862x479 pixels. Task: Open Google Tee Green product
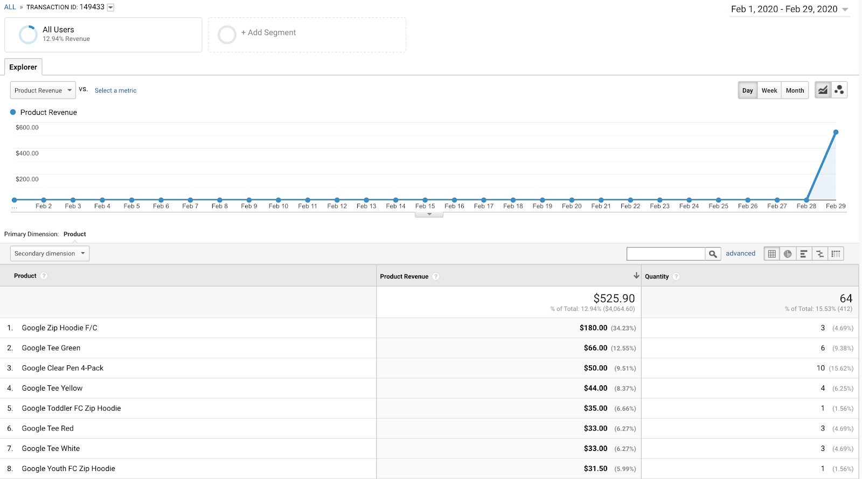click(51, 348)
